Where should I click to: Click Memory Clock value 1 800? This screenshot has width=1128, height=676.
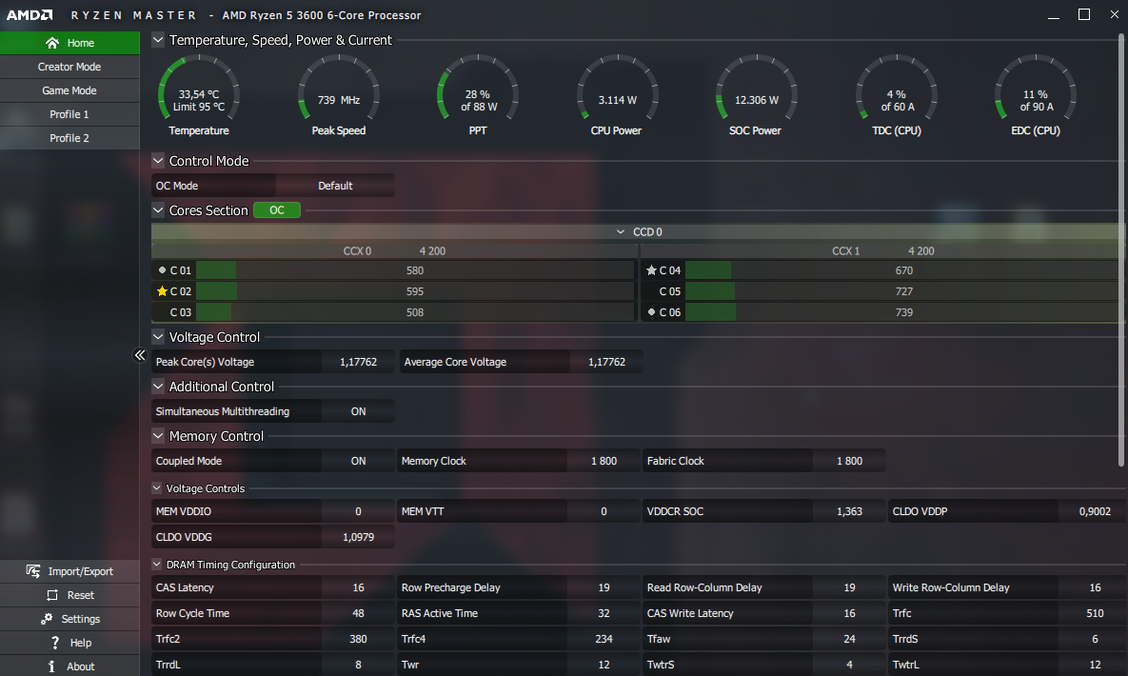coord(604,462)
